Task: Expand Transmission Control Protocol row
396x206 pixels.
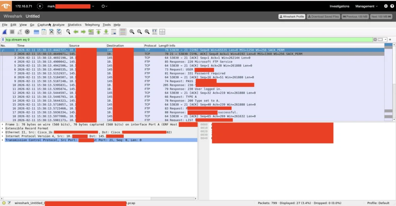Action: point(3,140)
